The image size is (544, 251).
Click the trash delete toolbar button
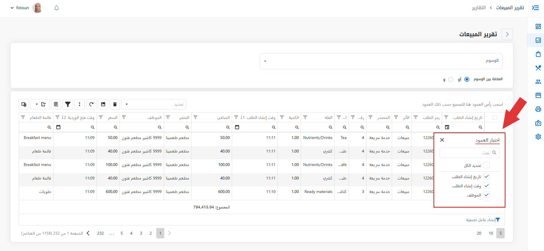pos(115,104)
